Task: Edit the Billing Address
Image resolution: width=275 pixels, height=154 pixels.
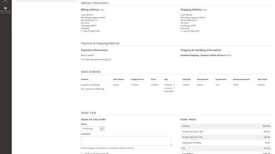Action: (102, 10)
